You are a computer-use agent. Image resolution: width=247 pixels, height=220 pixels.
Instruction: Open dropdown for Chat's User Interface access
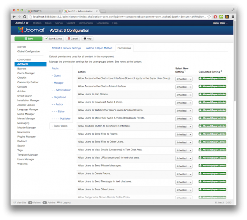pyautogui.click(x=184, y=79)
